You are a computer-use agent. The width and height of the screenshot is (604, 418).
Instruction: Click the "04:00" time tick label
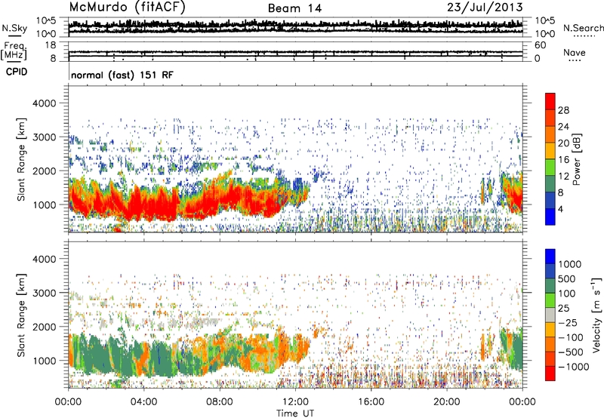coord(143,402)
